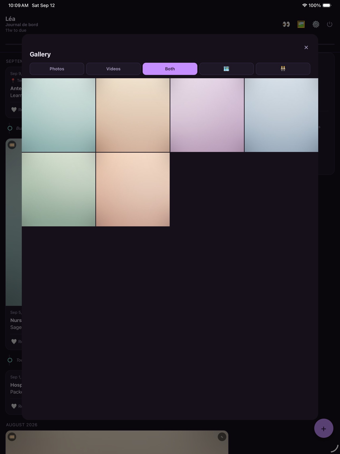This screenshot has height=454, width=340.
Task: Open the map emoji tab in Gallery
Action: (226, 69)
